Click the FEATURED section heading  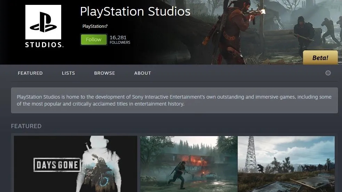pos(26,126)
